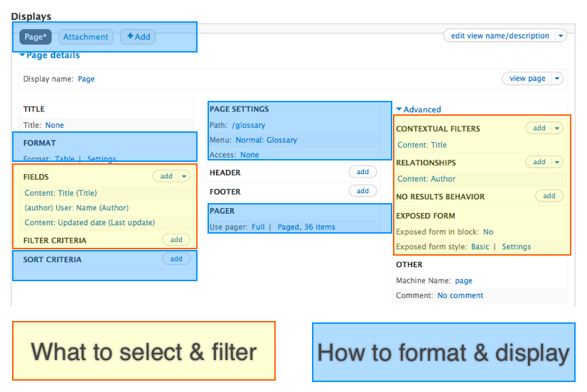587x392 pixels.
Task: Click edit view name/description button
Action: coord(500,36)
